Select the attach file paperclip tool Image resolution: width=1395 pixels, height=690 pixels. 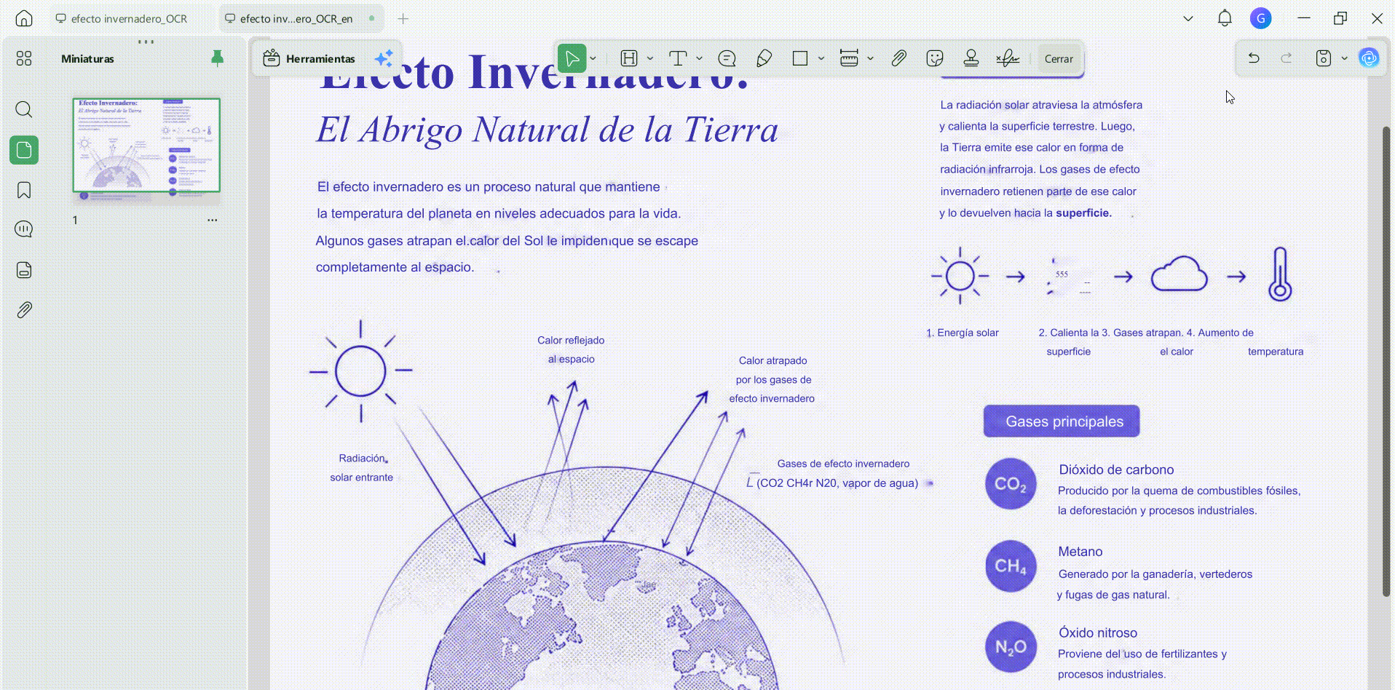tap(898, 58)
